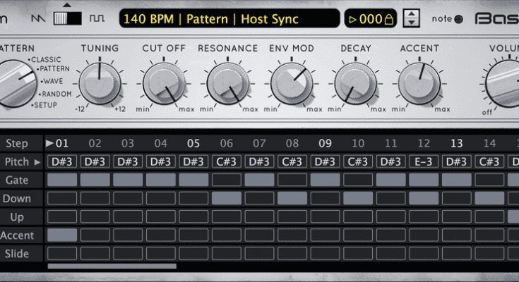
Task: Click the lock icon beside pattern 000
Action: pyautogui.click(x=388, y=20)
